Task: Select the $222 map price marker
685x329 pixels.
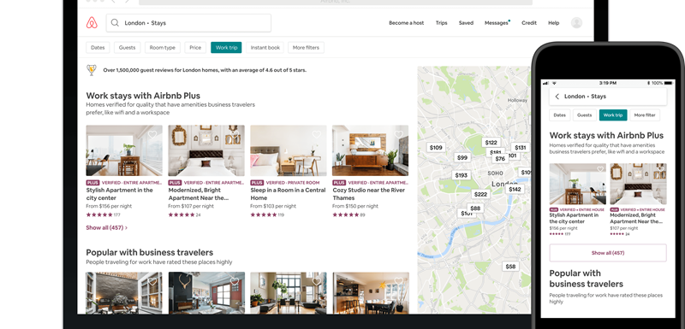Action: (480, 194)
